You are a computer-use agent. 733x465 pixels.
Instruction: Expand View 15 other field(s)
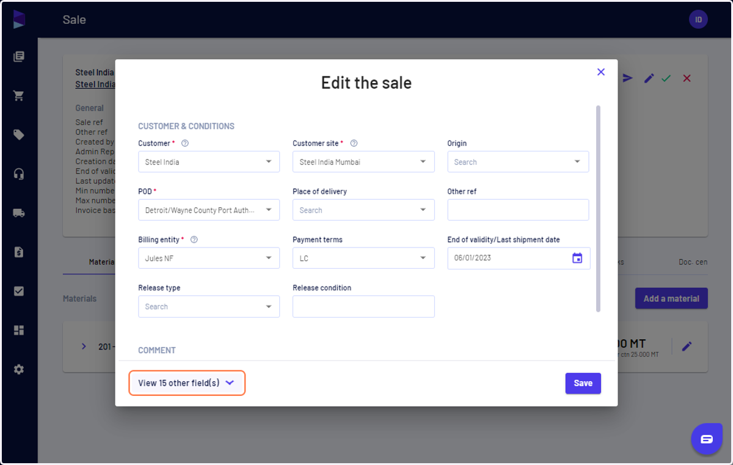[x=187, y=383]
